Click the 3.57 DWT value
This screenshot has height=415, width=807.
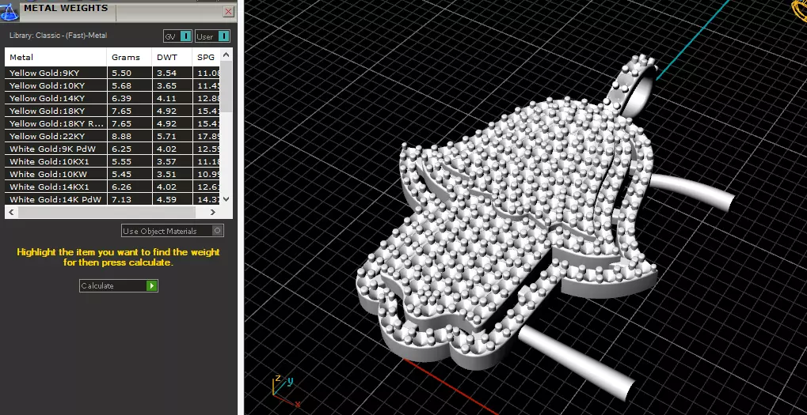(x=167, y=161)
